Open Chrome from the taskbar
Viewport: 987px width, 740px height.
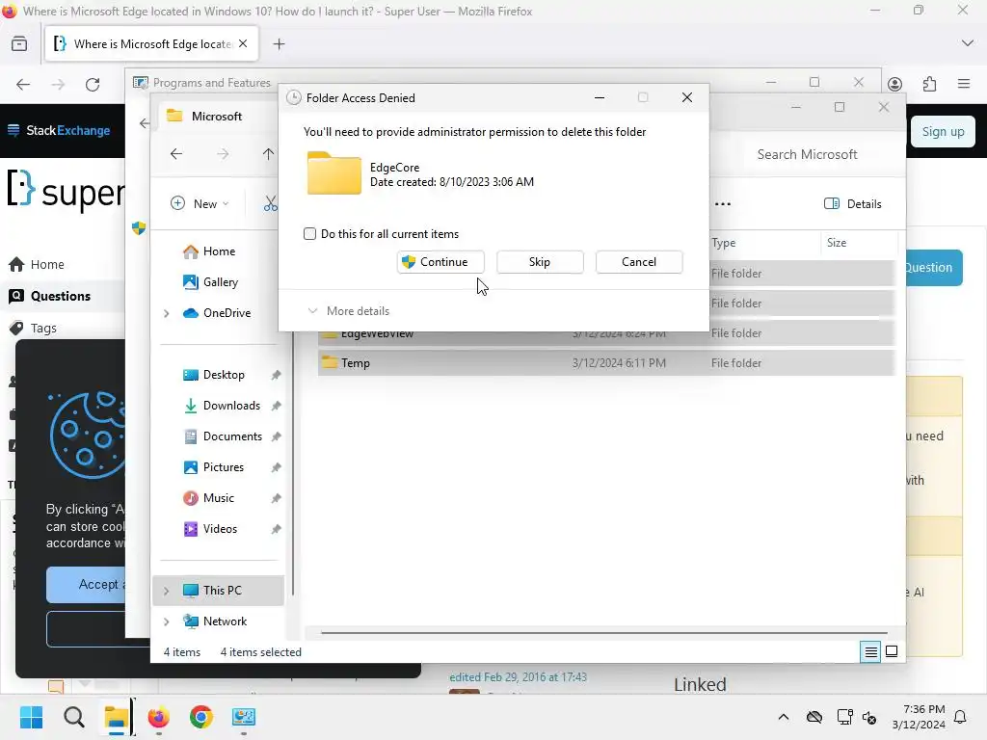tap(200, 717)
